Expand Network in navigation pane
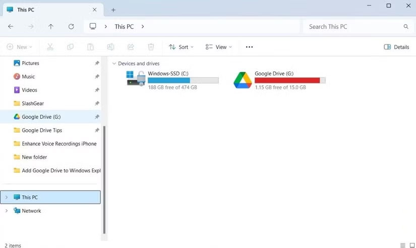 tap(7, 211)
